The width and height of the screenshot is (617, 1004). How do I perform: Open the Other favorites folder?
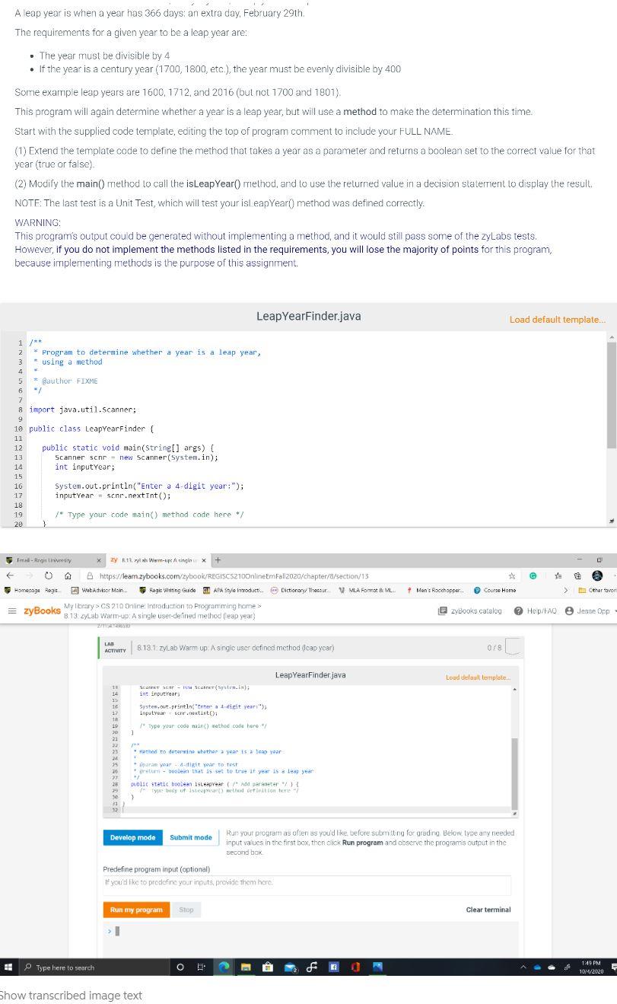click(x=596, y=590)
